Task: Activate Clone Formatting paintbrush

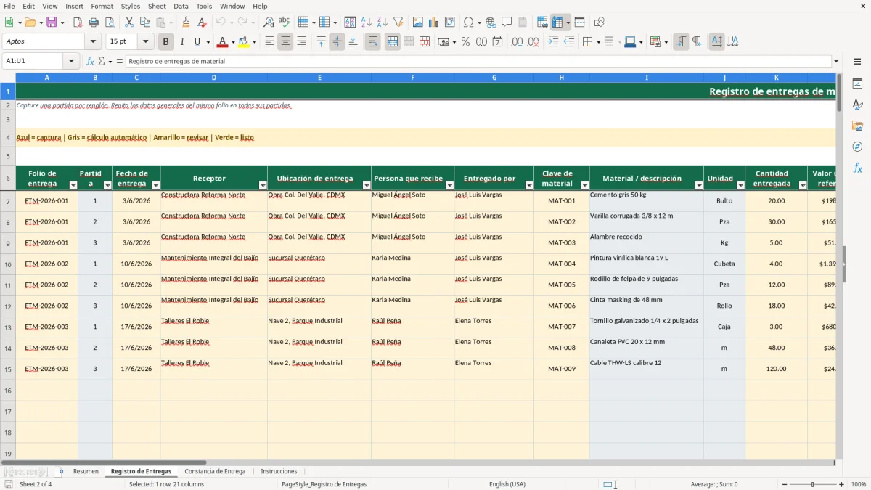Action: click(186, 23)
